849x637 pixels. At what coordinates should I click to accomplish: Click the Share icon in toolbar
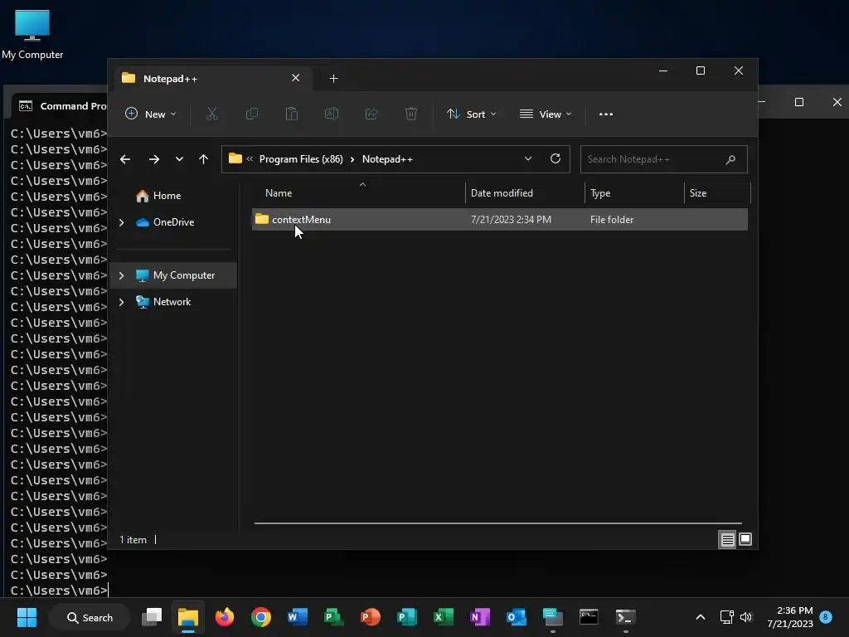371,114
